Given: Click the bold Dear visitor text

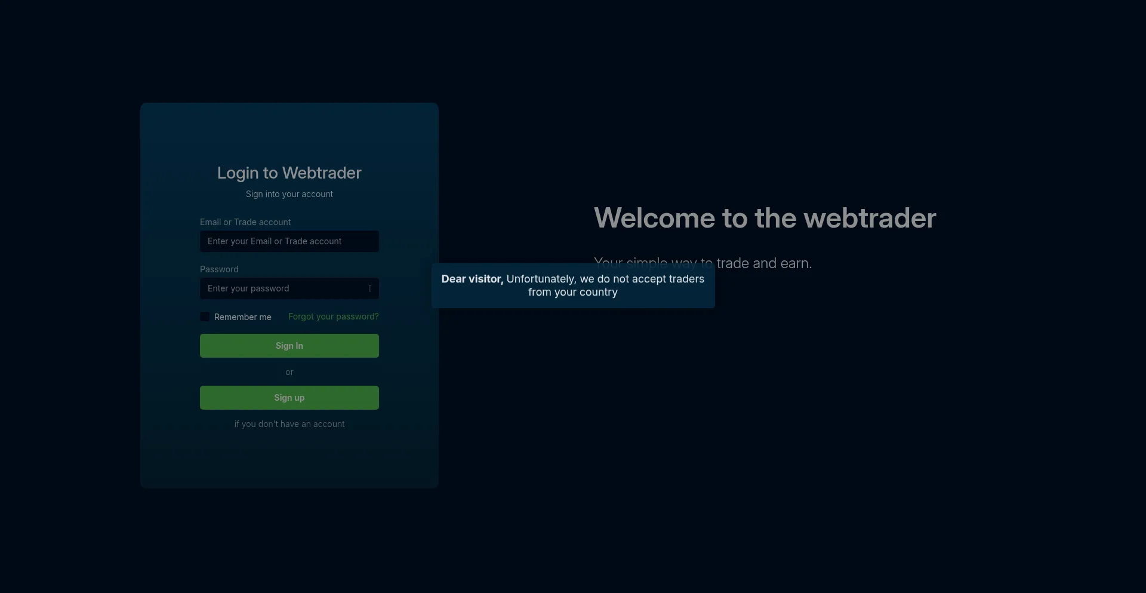Looking at the screenshot, I should (x=472, y=279).
